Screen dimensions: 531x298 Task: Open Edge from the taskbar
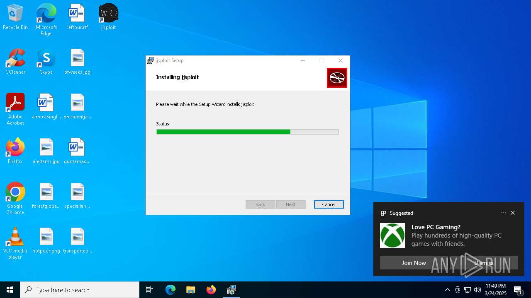click(x=171, y=290)
